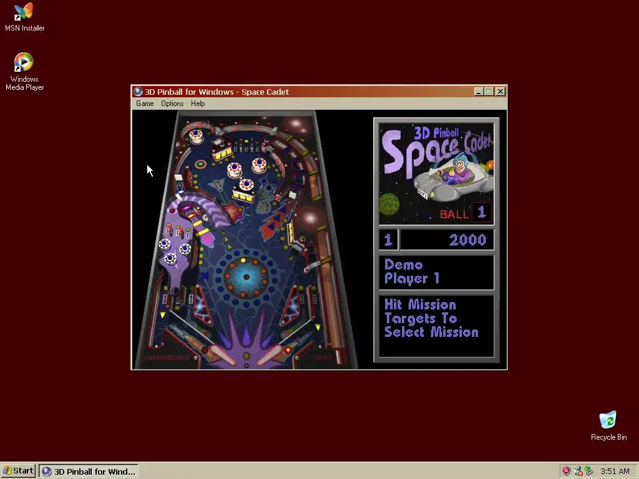Click the MSN Installer desktop icon
Viewport: 639px width, 479px height.
24,17
